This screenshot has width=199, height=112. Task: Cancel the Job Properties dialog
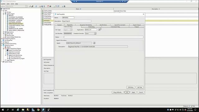click(x=141, y=92)
